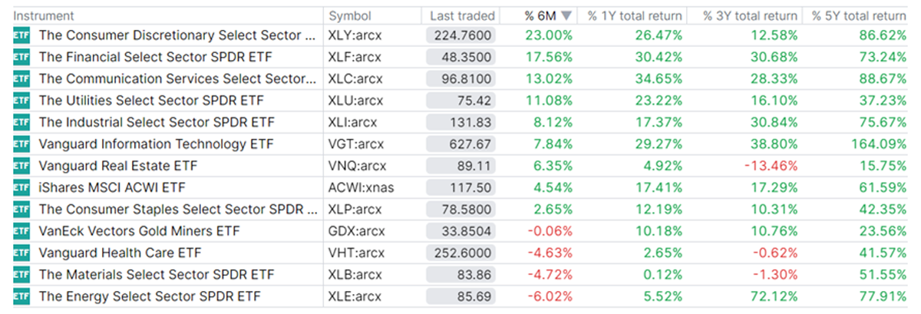Image resolution: width=921 pixels, height=314 pixels.
Task: Open The Industrial Select Sector SPDR ETF
Action: [x=156, y=122]
